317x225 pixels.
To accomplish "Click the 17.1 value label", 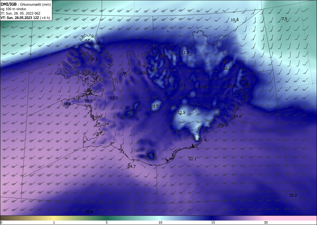I will (x=182, y=85).
